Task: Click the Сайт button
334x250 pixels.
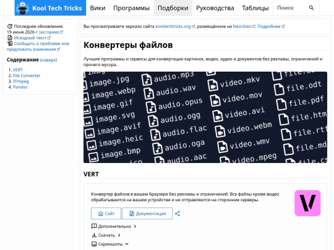Action: point(106,214)
